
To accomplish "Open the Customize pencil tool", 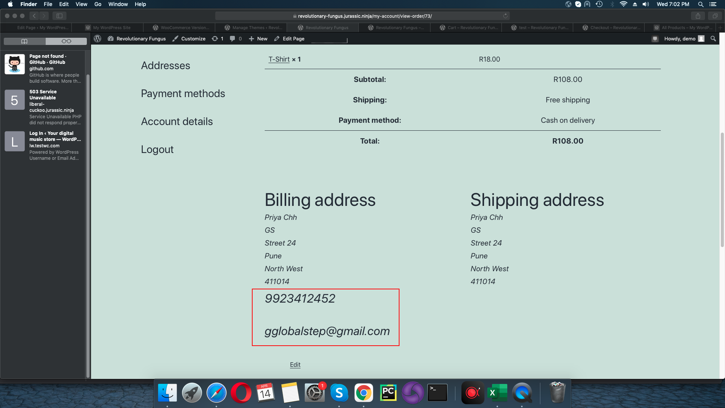I will pyautogui.click(x=189, y=39).
